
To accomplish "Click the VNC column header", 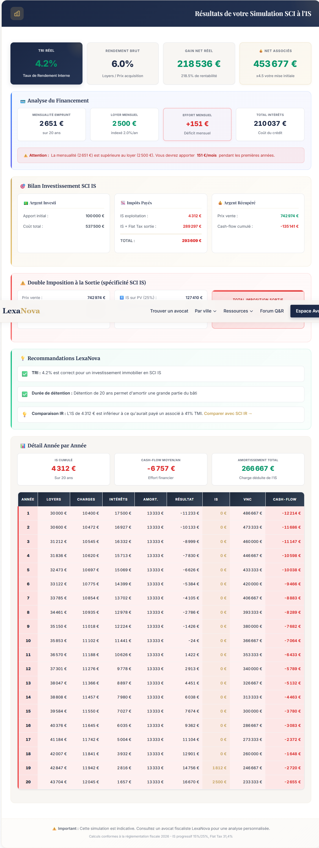I will (248, 499).
